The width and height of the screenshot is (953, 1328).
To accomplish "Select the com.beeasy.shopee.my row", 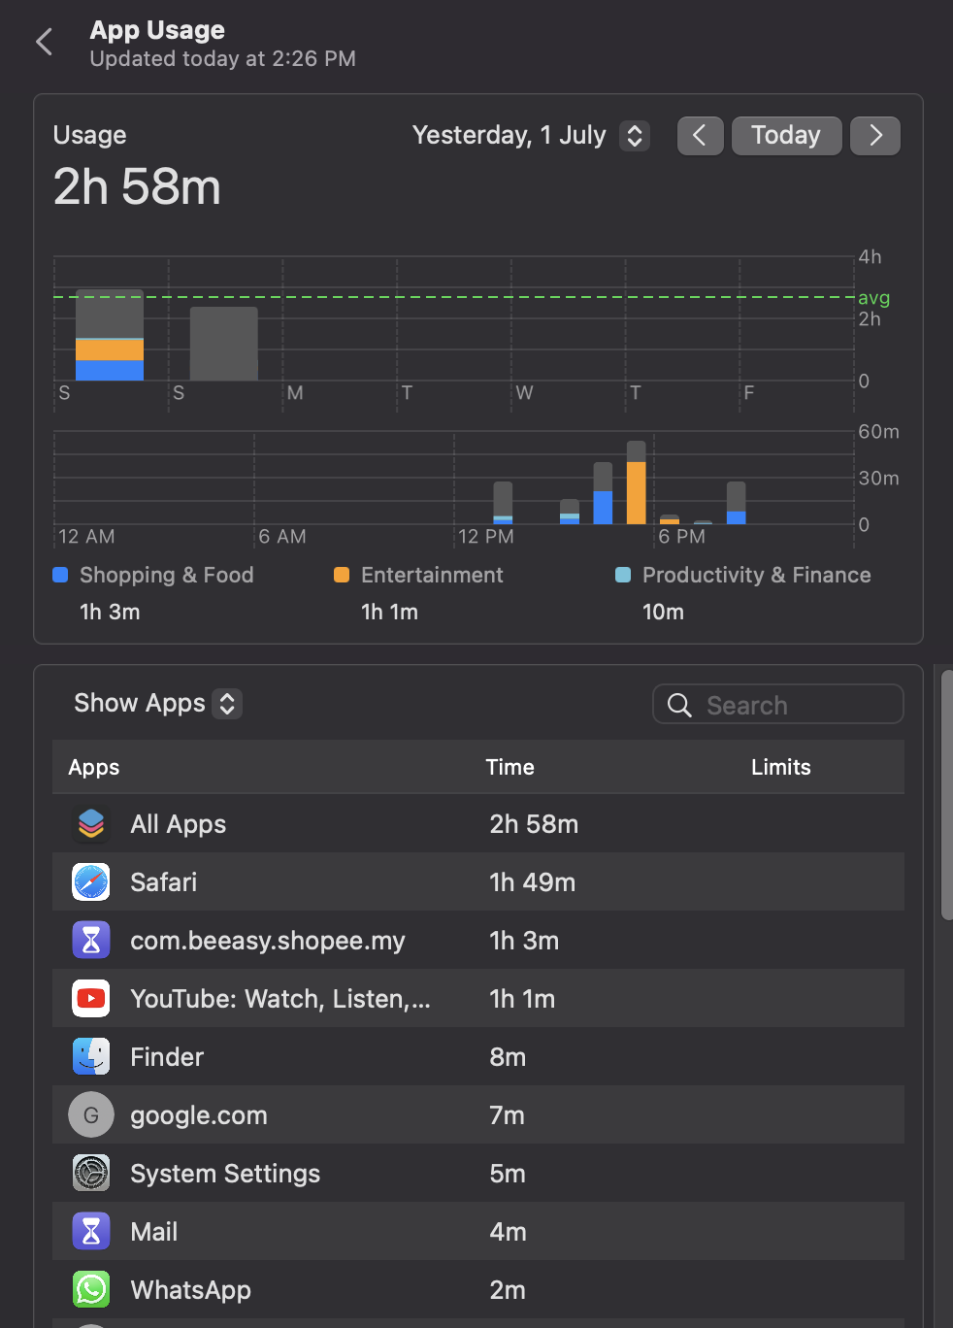I will (x=478, y=941).
